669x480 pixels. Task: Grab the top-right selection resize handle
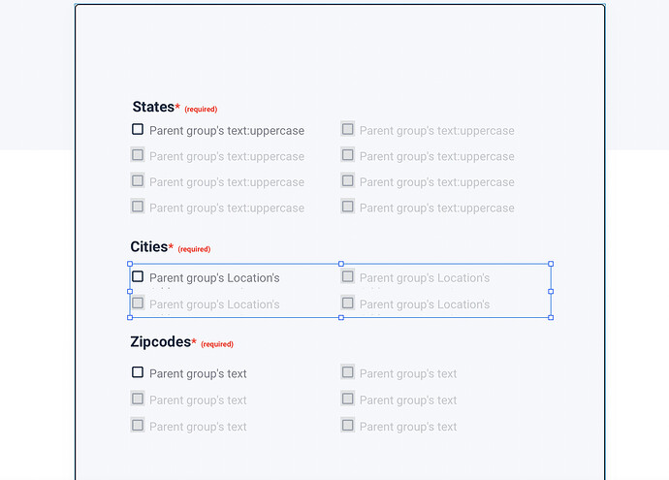click(551, 264)
